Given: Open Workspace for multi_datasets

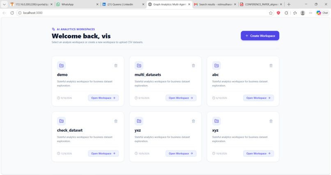Looking at the screenshot, I should [181, 98].
